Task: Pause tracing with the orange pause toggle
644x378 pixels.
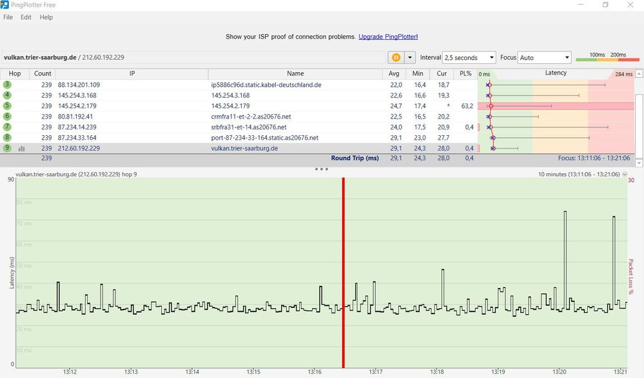Action: (396, 57)
